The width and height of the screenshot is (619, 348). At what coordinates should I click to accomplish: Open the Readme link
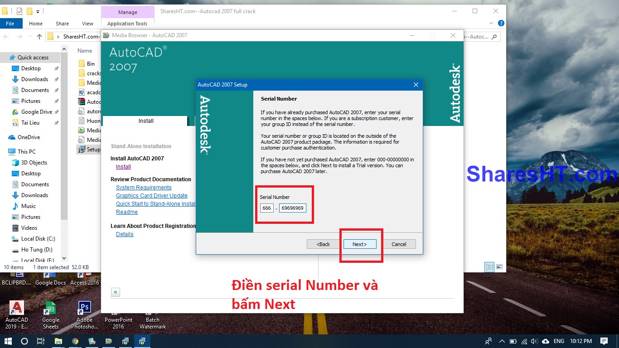[127, 212]
